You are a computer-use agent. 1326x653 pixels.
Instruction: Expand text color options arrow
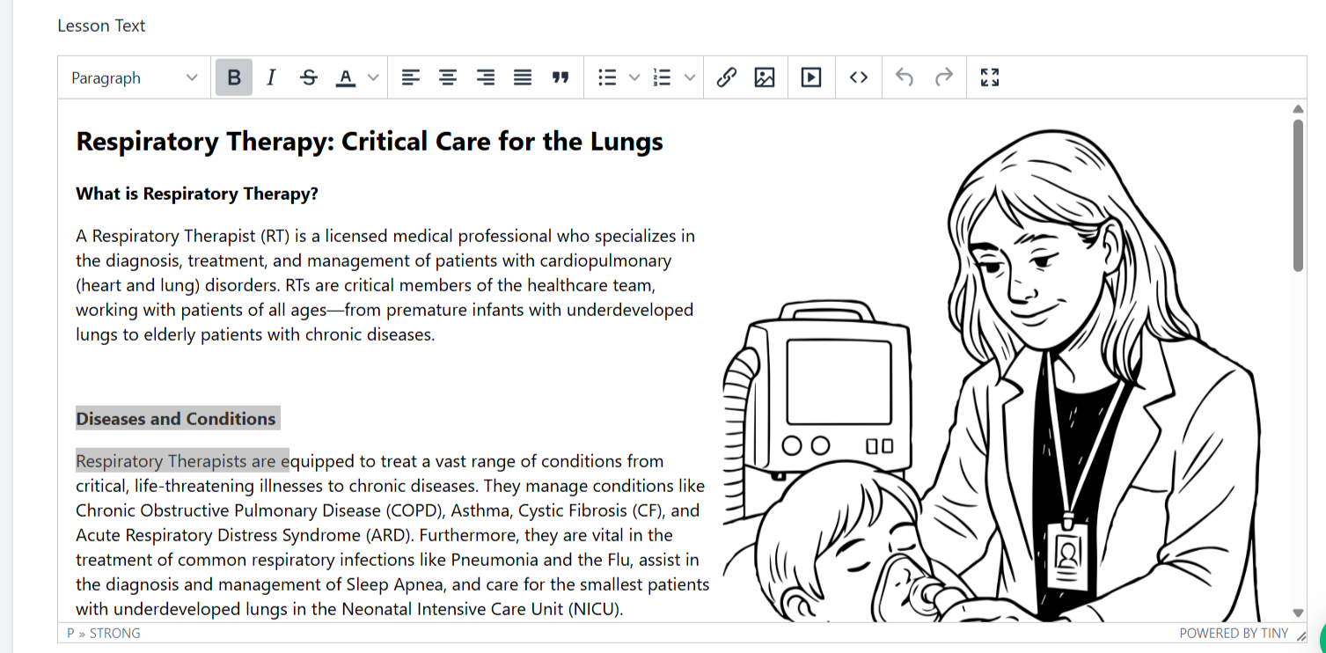point(373,77)
